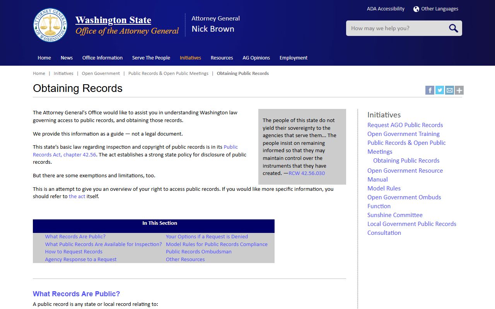The image size is (495, 309).
Task: Open Public Records & Open Public Meetings sidebar link
Action: pos(406,147)
